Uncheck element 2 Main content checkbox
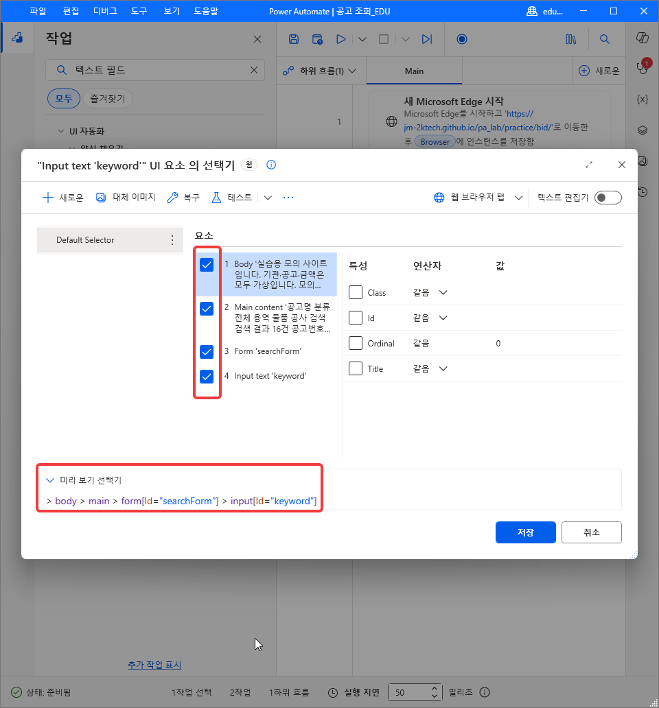The height and width of the screenshot is (708, 659). 207,309
